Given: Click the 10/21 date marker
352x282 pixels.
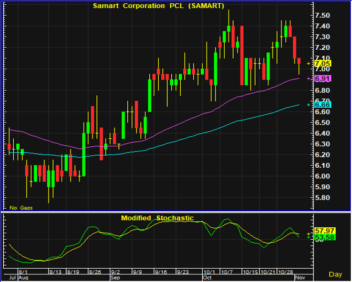Looking at the screenshot, I should pos(268,272).
